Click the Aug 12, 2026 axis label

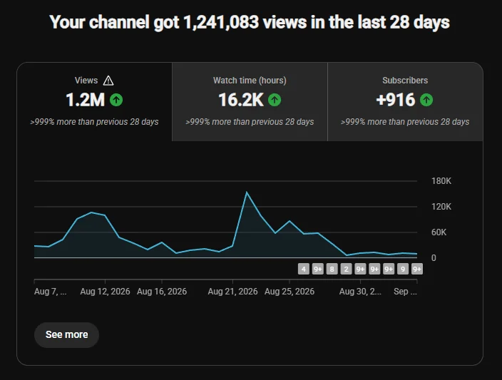pyautogui.click(x=105, y=292)
